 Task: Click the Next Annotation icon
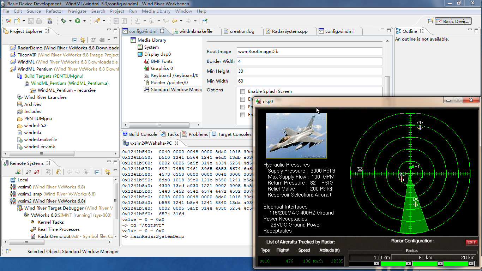point(138,21)
